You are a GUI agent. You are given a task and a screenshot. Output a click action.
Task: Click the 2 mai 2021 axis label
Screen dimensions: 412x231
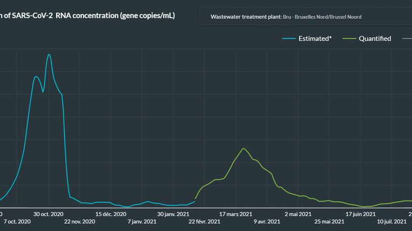[298, 214]
